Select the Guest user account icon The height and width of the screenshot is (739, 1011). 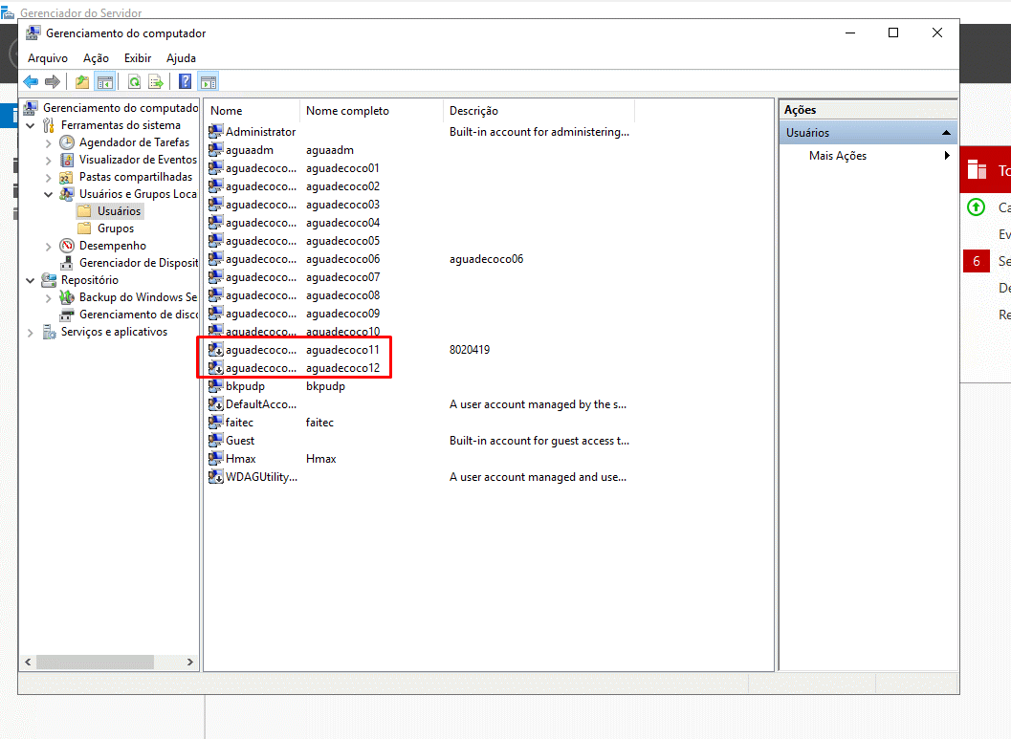point(216,441)
